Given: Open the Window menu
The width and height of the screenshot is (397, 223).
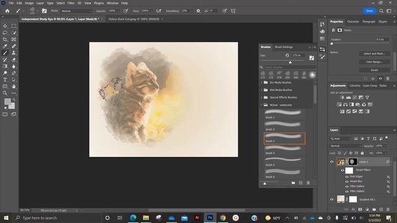Looking at the screenshot, I should (112, 3).
